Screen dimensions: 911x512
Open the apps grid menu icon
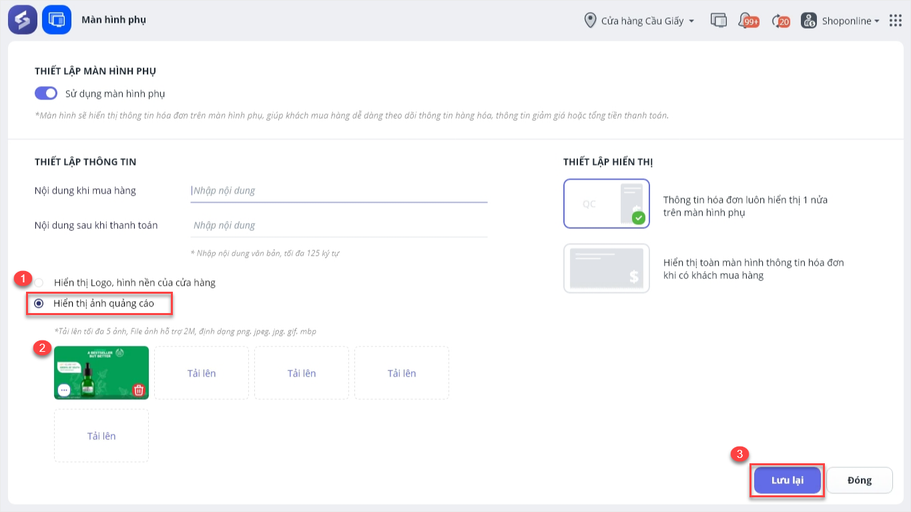point(895,21)
